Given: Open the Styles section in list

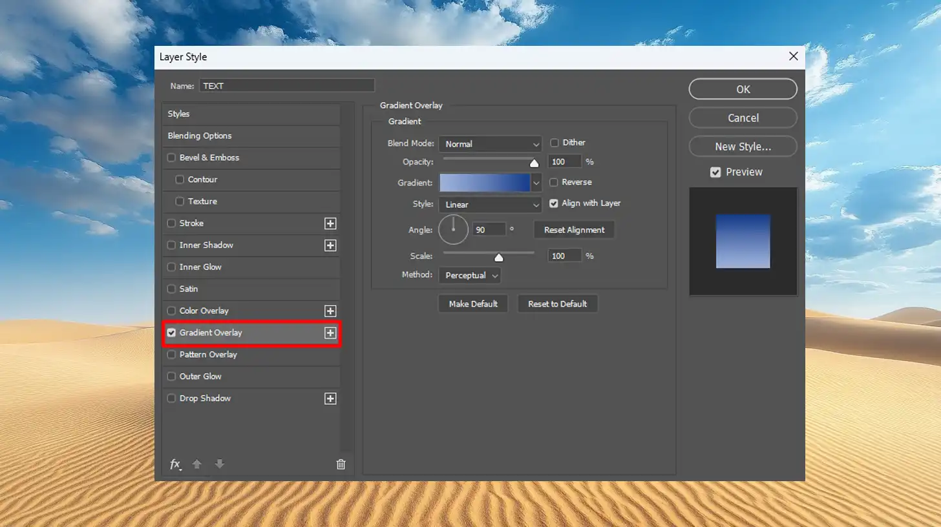Looking at the screenshot, I should [251, 114].
